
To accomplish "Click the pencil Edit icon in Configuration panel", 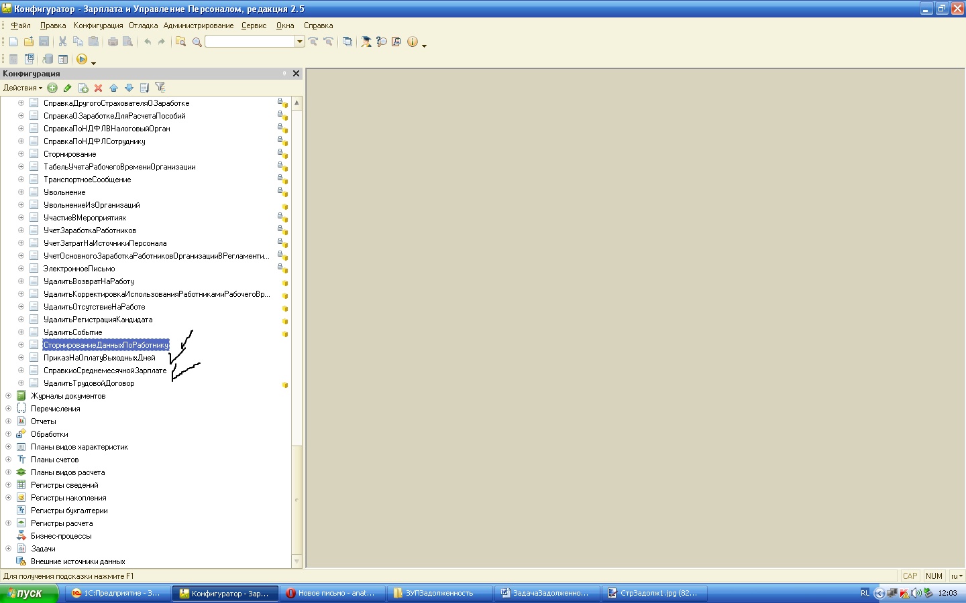I will click(x=67, y=88).
